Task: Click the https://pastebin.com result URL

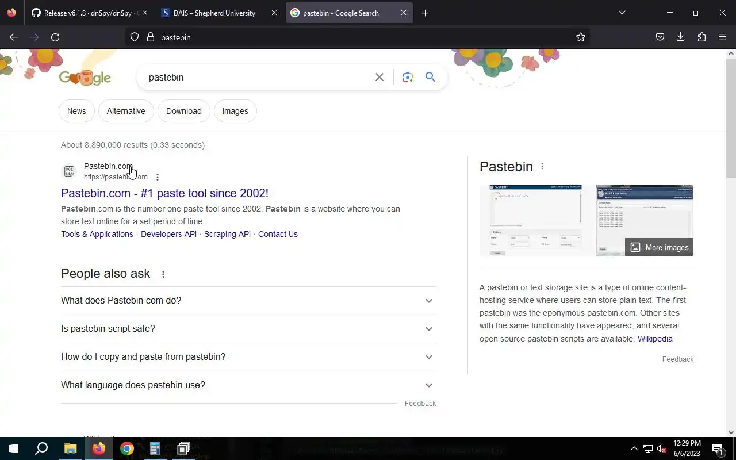Action: pyautogui.click(x=116, y=177)
